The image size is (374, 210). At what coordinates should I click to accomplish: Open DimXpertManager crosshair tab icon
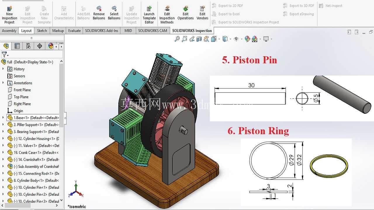click(40, 46)
